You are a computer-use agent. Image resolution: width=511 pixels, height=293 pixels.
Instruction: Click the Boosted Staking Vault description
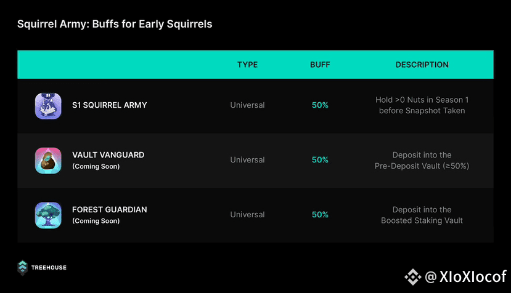point(422,215)
